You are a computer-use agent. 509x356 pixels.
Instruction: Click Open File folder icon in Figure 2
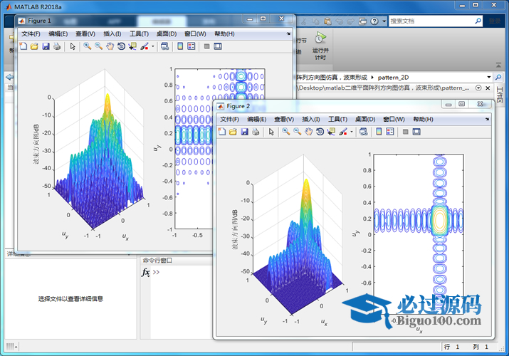(233, 132)
